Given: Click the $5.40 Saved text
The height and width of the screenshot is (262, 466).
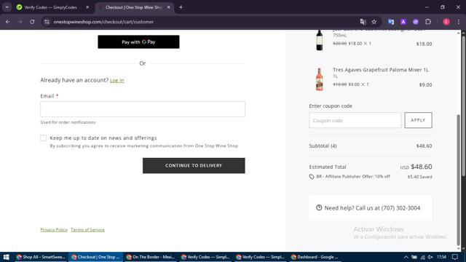Looking at the screenshot, I should [x=419, y=177].
